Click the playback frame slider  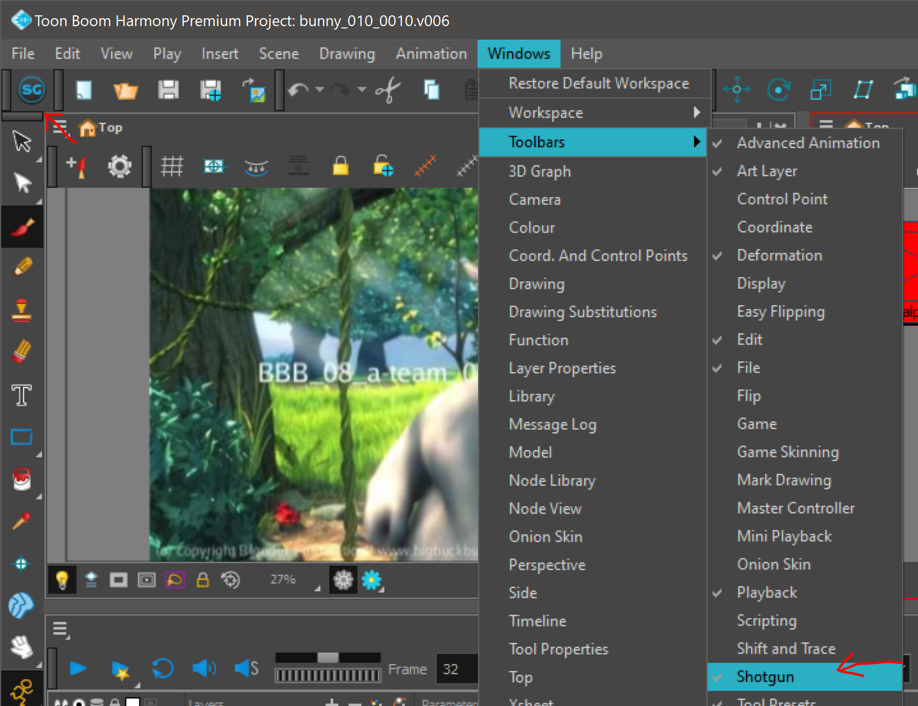point(328,657)
